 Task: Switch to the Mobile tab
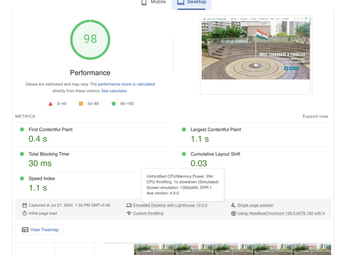(154, 2)
